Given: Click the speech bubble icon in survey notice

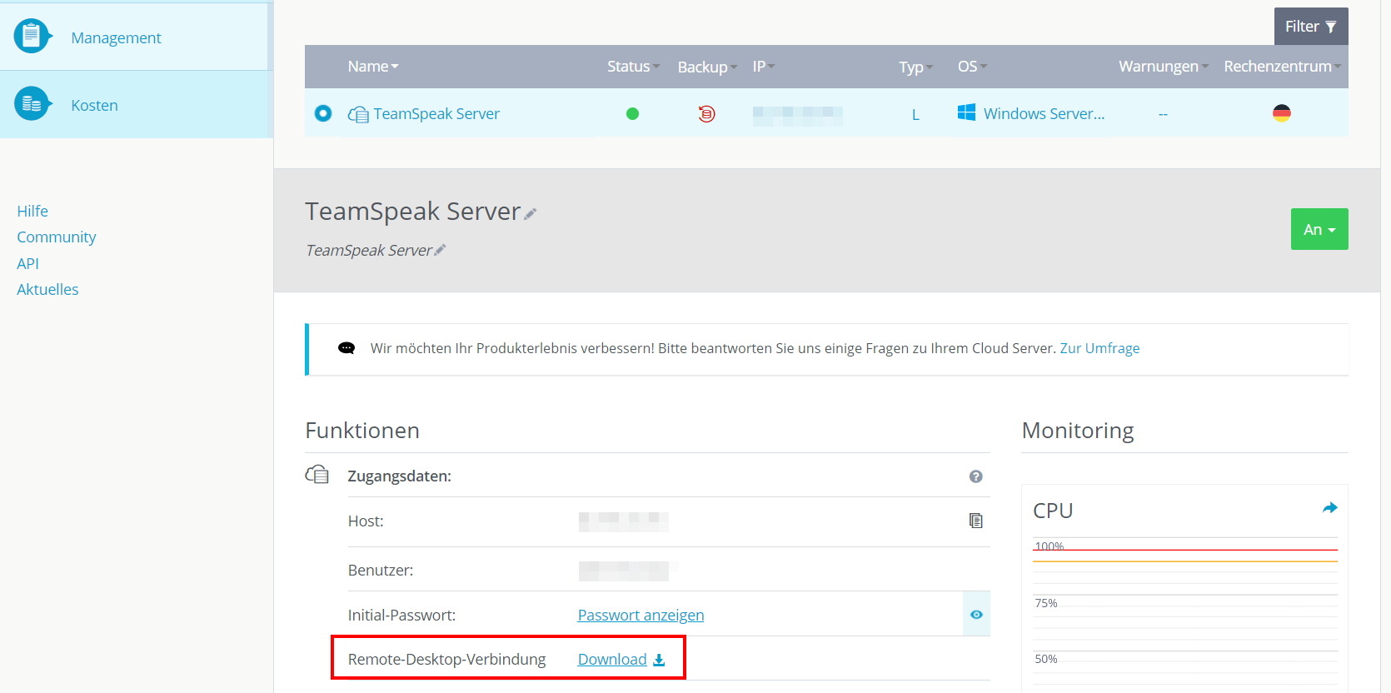Looking at the screenshot, I should (347, 348).
